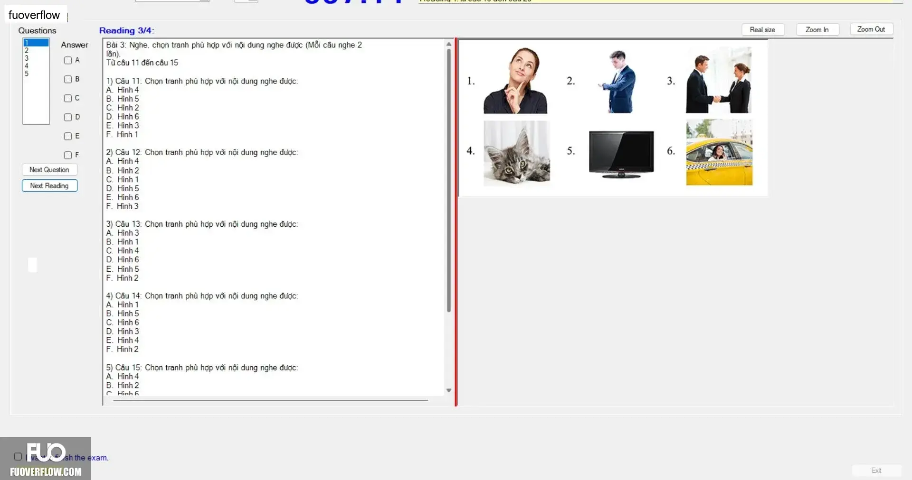Click 'A. Hình 4' under Câu 11
Screen dimensions: 912x480
123,90
